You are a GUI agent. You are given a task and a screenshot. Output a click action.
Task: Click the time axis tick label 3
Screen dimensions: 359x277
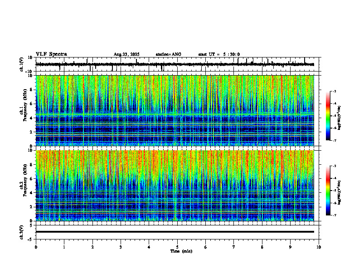pyautogui.click(x=121, y=247)
